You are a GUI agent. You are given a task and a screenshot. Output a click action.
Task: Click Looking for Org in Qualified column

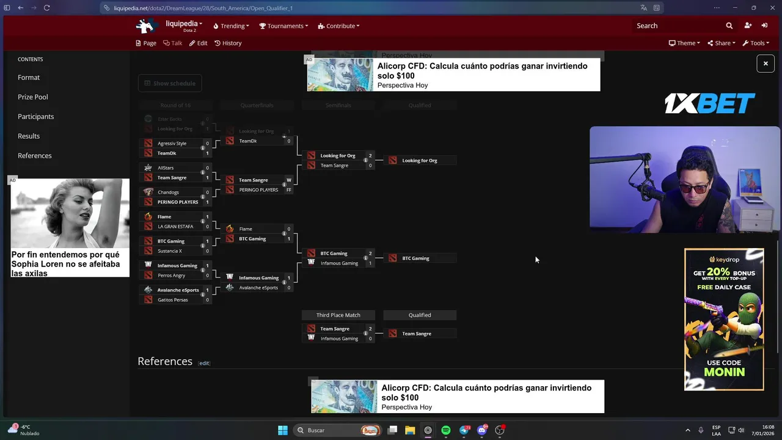(x=420, y=161)
